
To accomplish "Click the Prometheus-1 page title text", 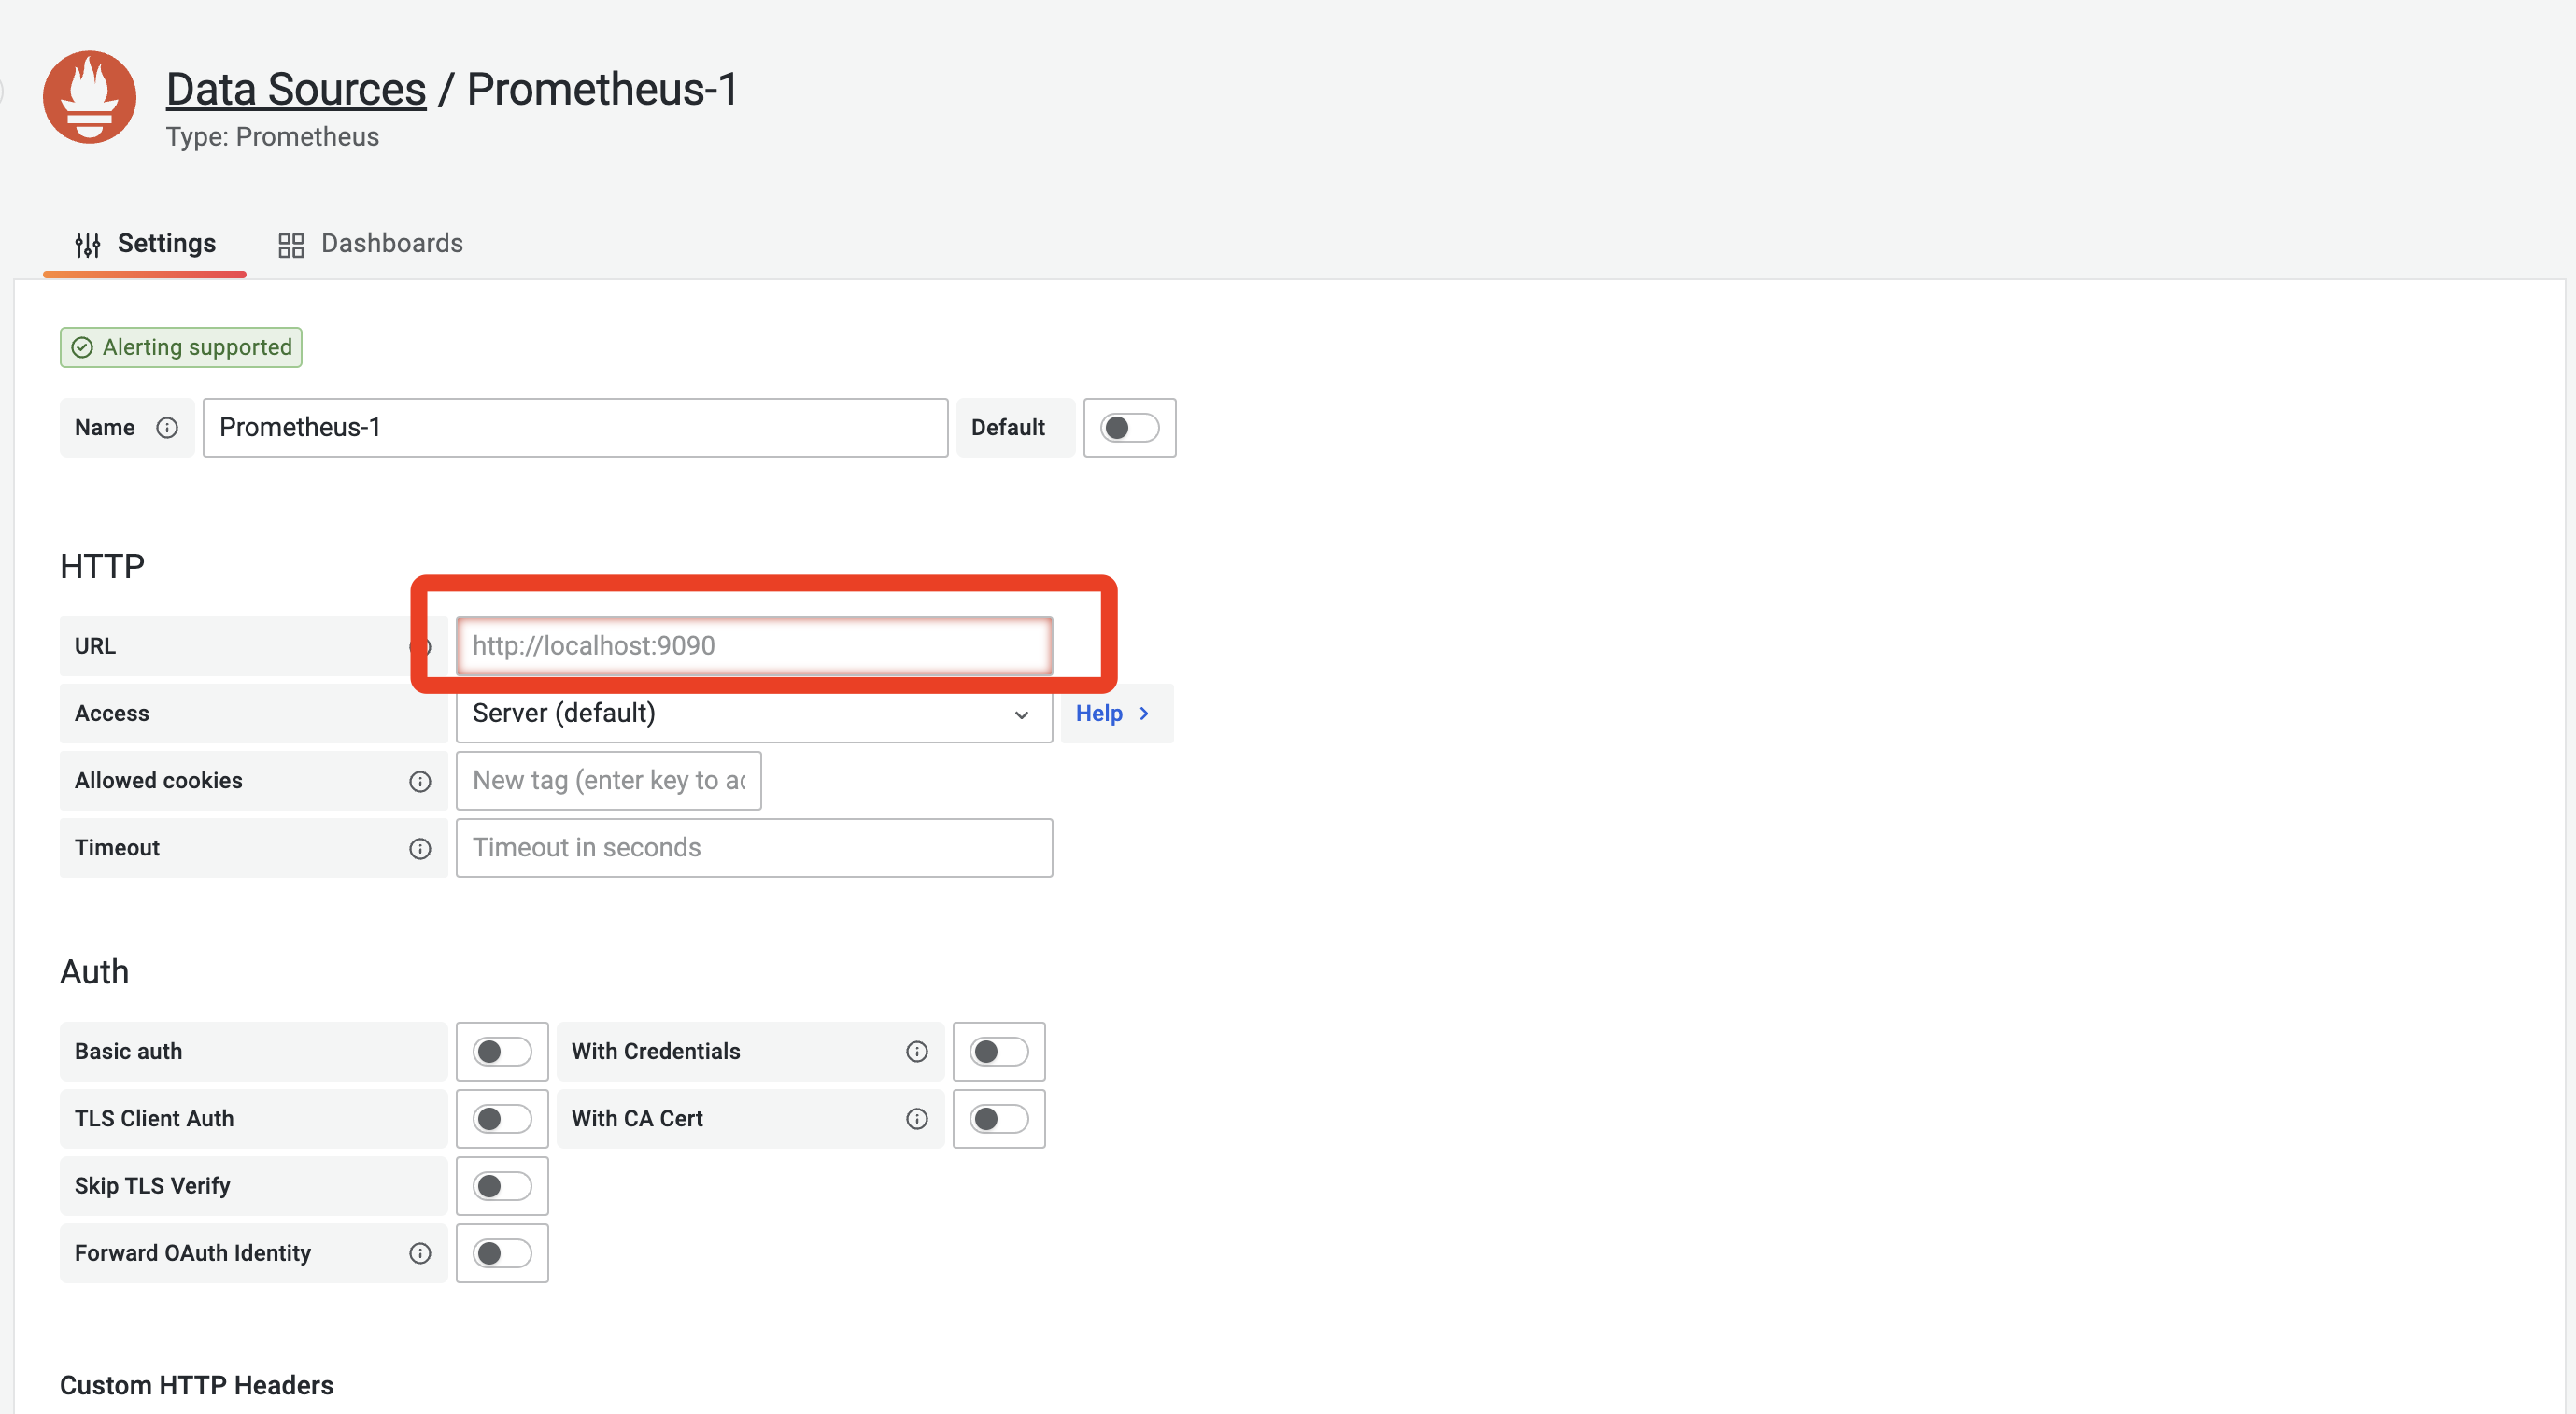I will pos(602,89).
